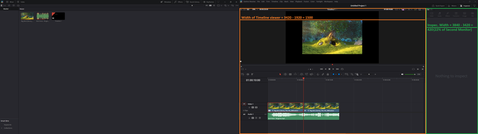Image resolution: width=478 pixels, height=134 pixels.
Task: Adjust the green volume slider
Action: tap(410, 74)
